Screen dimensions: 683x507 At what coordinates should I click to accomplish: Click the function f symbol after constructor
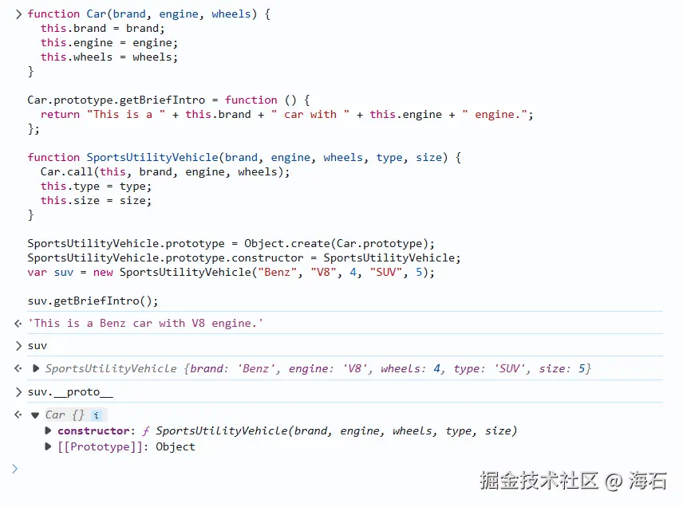(x=146, y=430)
